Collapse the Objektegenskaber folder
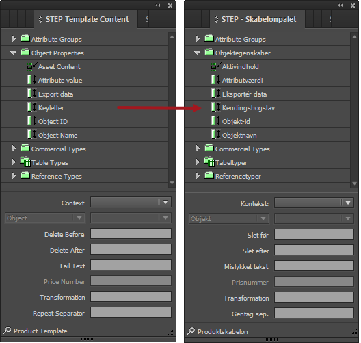Image resolution: width=361 pixels, height=343 pixels. click(198, 53)
